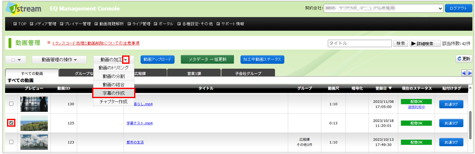Click 共通タグ for video 123
Screen dimensions: 475x154
pos(451,142)
